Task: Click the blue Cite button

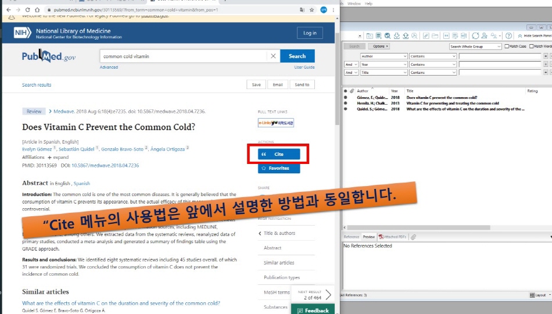Action: coord(279,154)
